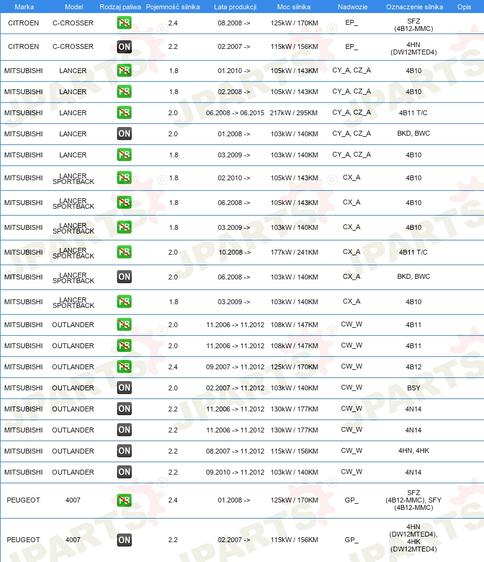
Task: Click the '177kW / 241KM' power cell
Action: click(294, 252)
